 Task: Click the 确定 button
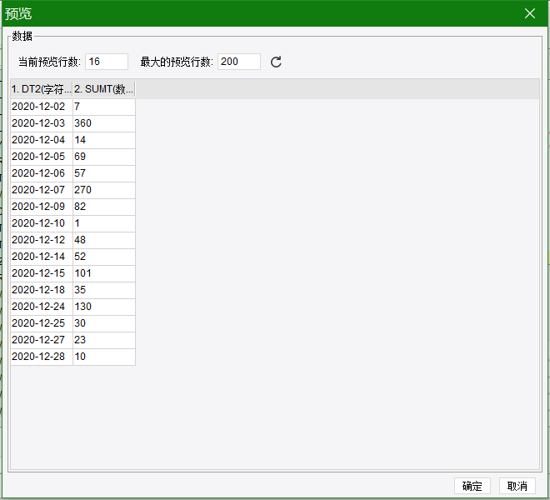pos(472,486)
